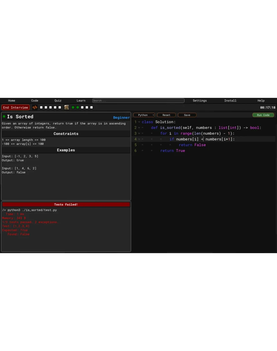
Task: Click the quiz avatar image icon
Action: click(x=66, y=107)
